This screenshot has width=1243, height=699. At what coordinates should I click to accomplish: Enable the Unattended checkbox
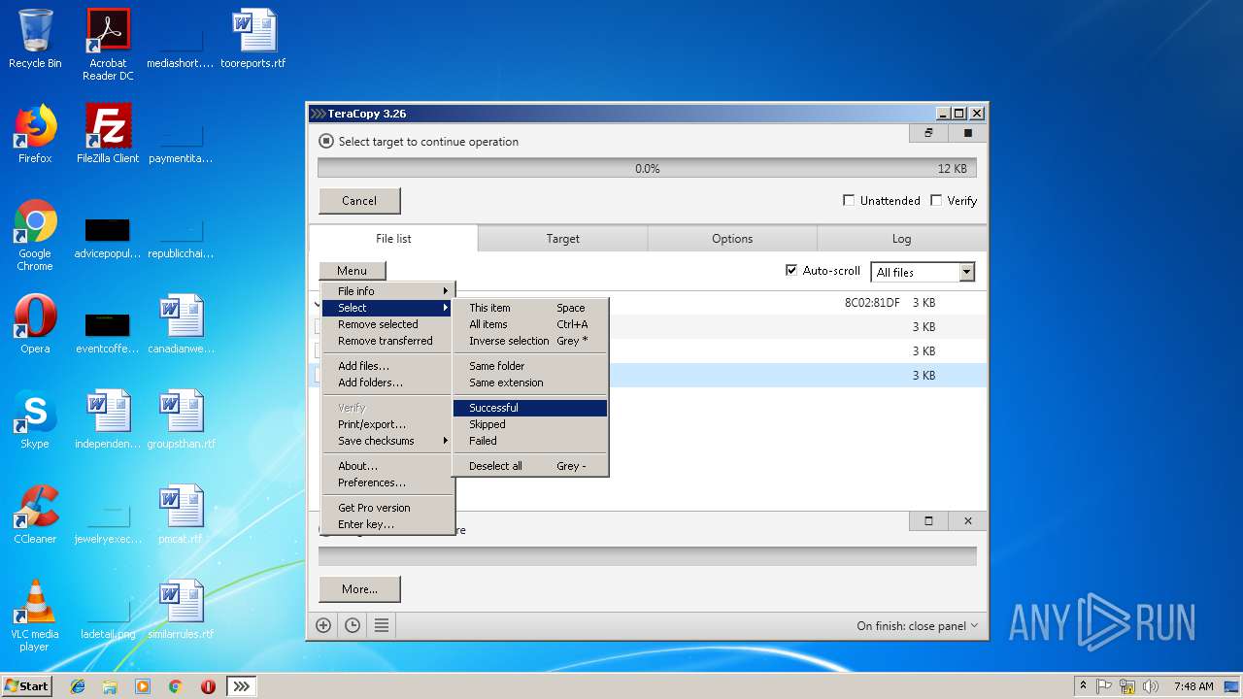(x=849, y=200)
